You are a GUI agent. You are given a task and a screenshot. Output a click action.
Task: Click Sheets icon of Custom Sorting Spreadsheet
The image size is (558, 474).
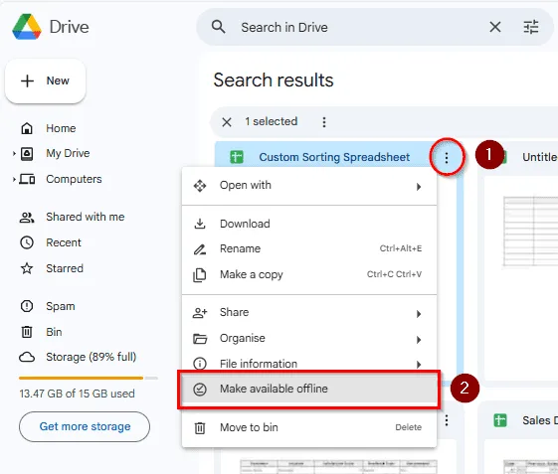coord(237,157)
